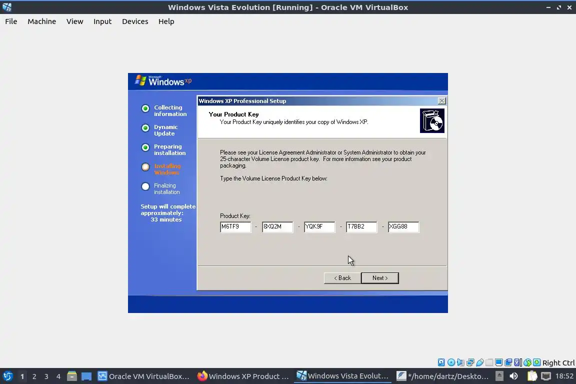Screen dimensions: 576x384
Task: Click the wired network tray icon
Action: pyautogui.click(x=546, y=376)
